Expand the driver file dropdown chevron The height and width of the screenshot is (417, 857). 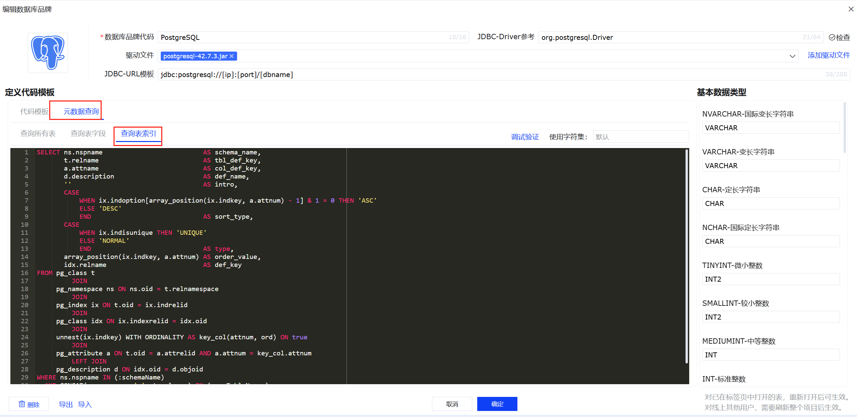tap(793, 56)
